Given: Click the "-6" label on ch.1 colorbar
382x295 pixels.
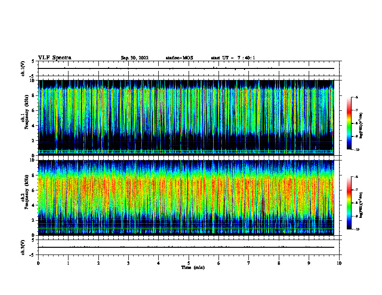Looking at the screenshot, I should coord(356,97).
